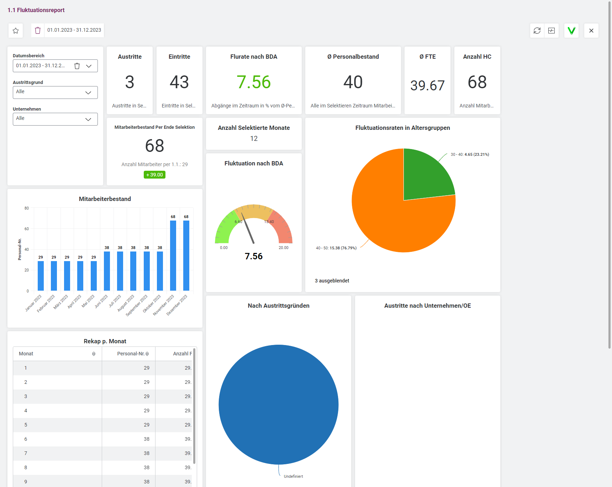Screen dimensions: 612x487
Task: Click the refresh dashboard icon
Action: [x=537, y=31]
